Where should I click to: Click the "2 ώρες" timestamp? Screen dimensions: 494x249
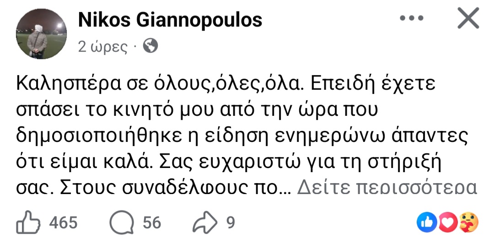coord(103,46)
